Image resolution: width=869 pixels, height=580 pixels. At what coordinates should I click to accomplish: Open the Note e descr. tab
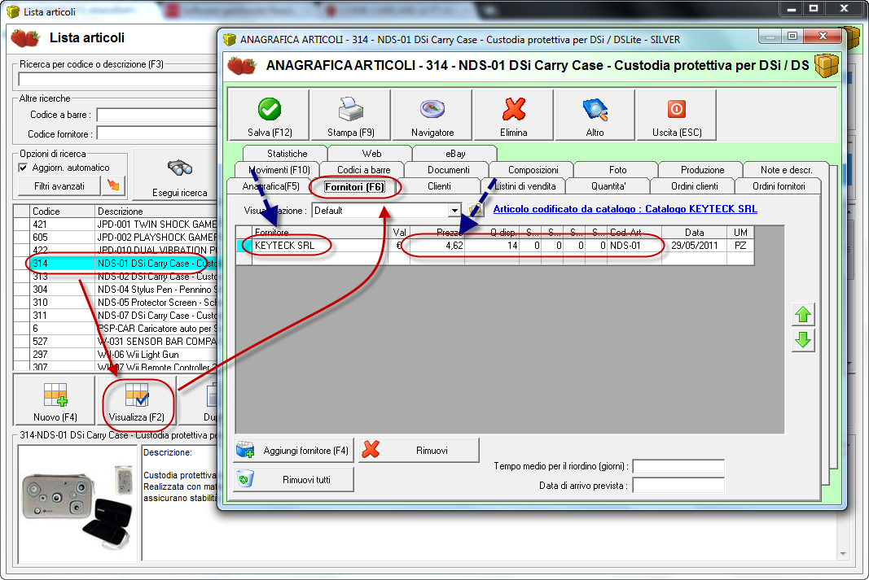click(786, 169)
